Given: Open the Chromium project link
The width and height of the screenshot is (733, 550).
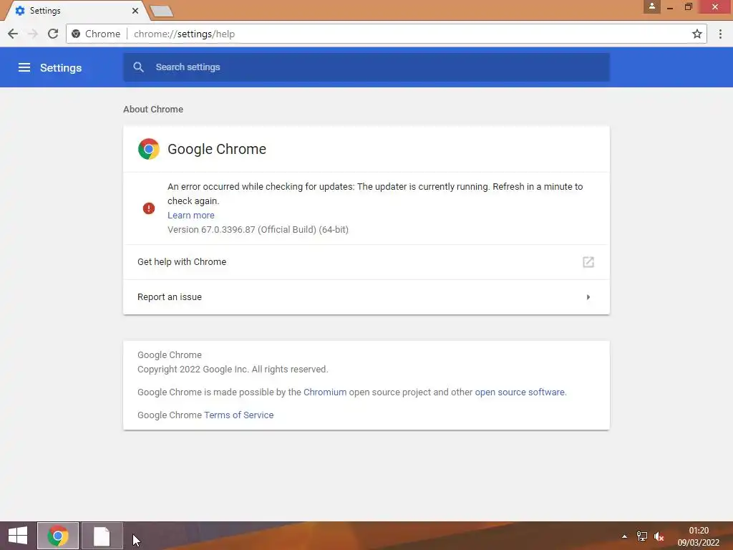Looking at the screenshot, I should (x=325, y=392).
